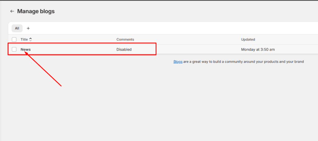This screenshot has width=318, height=141.
Task: Click the sort arrows next to Title
Action: 30,39
